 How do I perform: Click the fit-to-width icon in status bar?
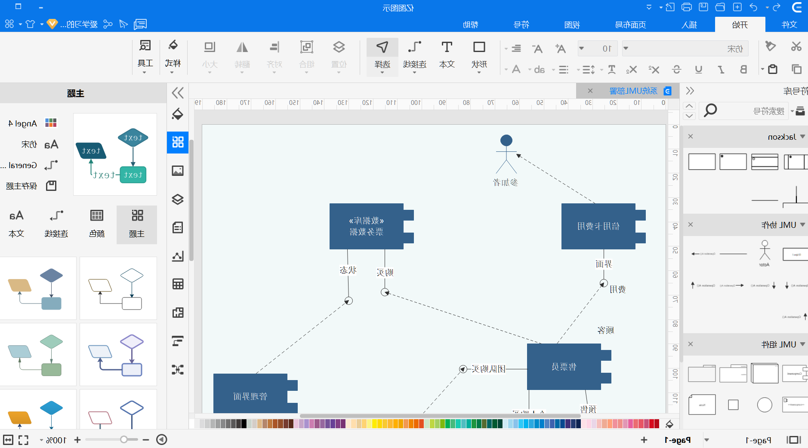[8, 440]
